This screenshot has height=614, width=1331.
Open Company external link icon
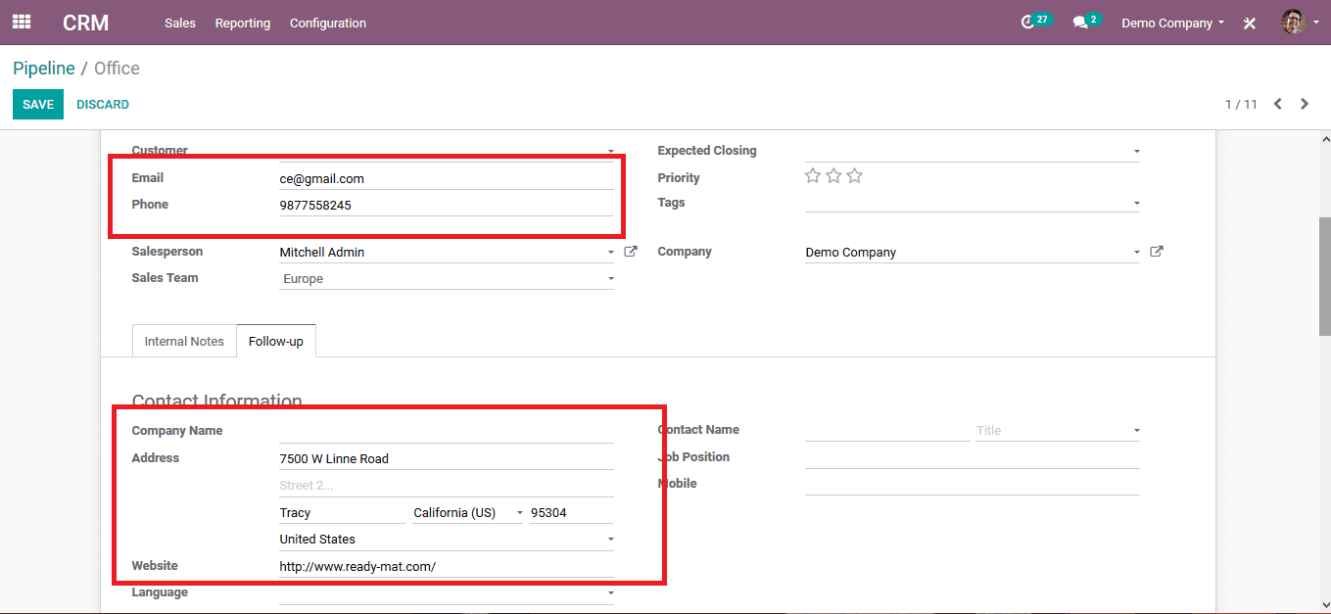point(1157,252)
